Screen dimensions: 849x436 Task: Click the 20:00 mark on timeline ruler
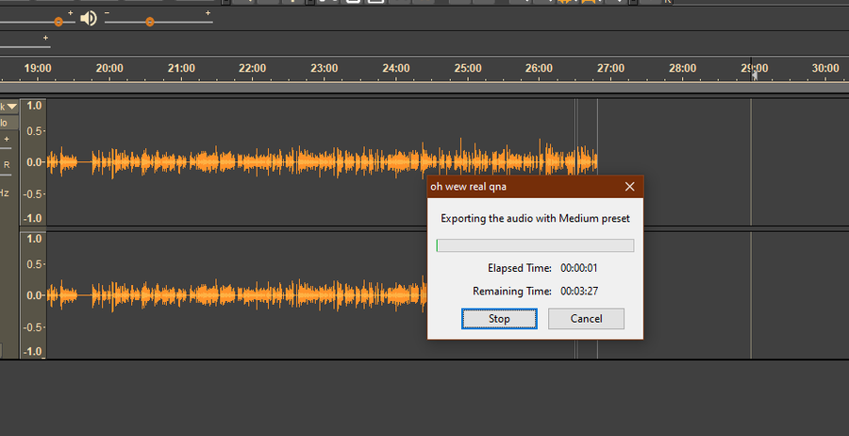point(109,69)
